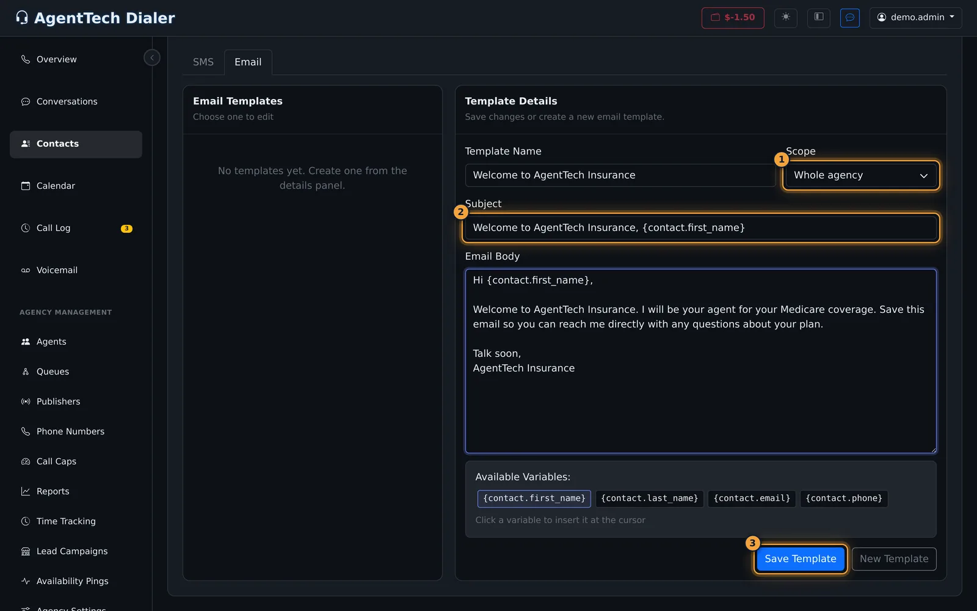
Task: Select the Email templates tab
Action: pos(248,62)
